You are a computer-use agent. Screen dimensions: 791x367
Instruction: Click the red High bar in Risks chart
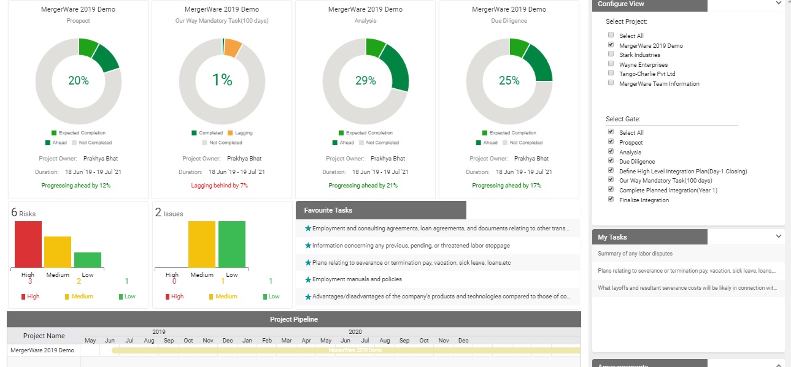[x=28, y=244]
